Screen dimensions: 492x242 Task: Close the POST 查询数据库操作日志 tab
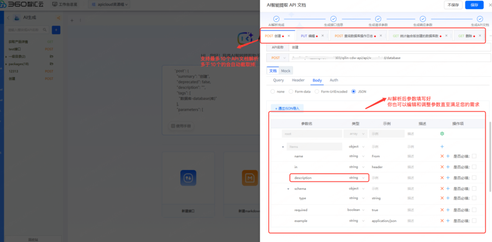click(380, 36)
